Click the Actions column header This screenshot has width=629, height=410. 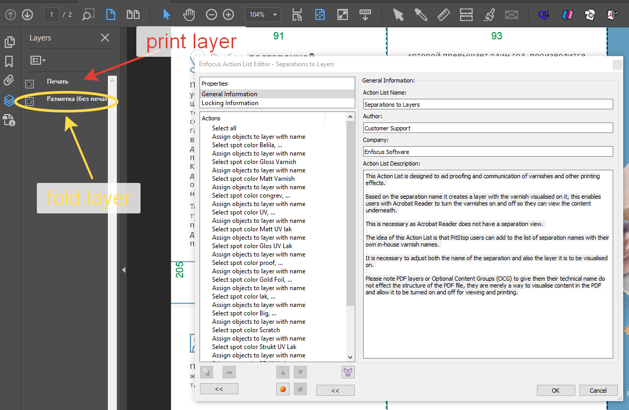262,118
